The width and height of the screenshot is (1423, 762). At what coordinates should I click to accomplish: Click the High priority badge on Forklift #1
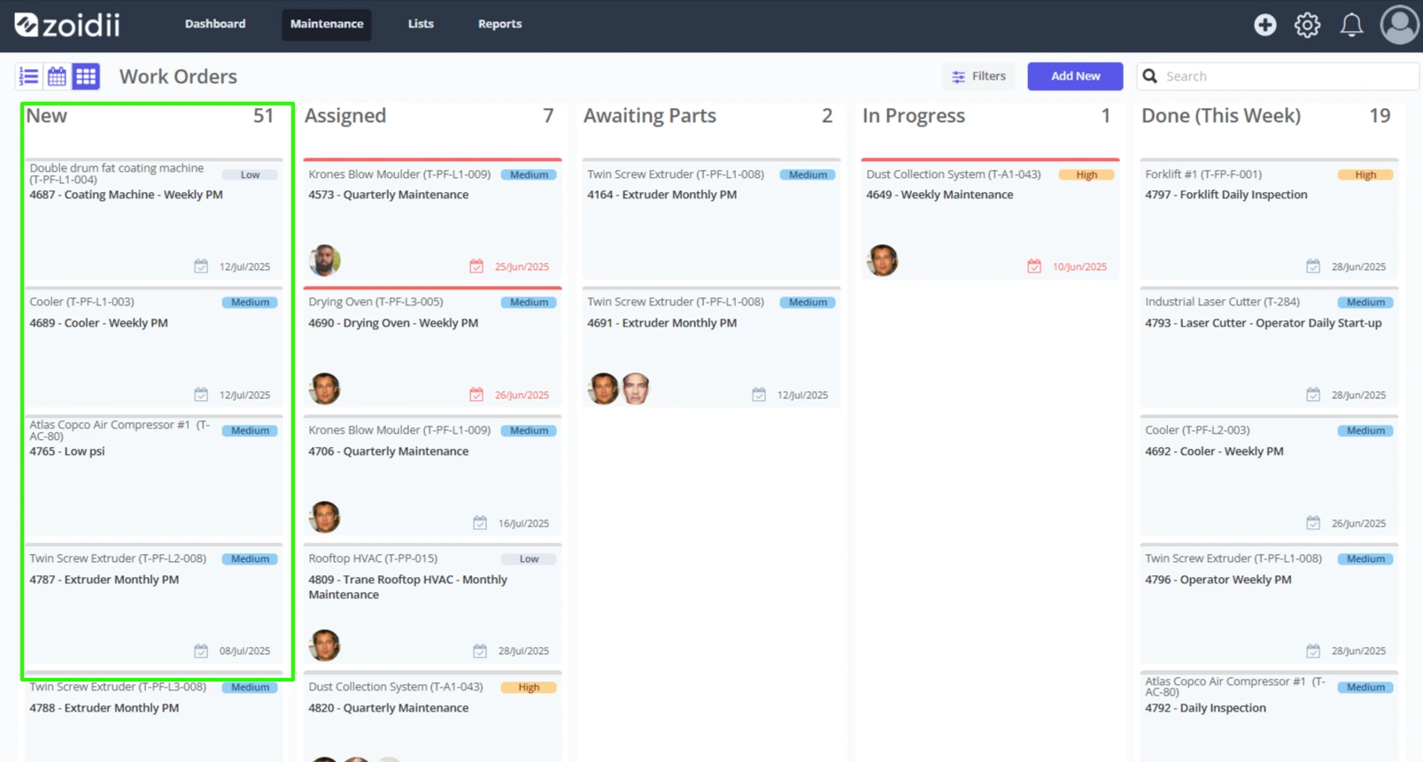tap(1365, 174)
